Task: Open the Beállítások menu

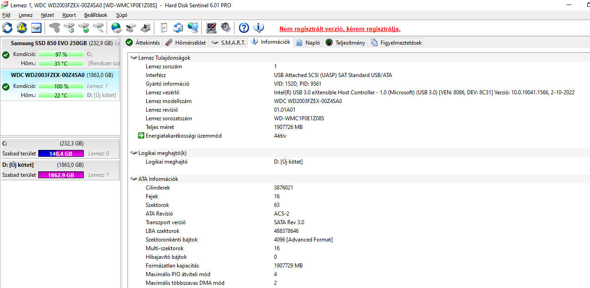Action: coord(96,15)
